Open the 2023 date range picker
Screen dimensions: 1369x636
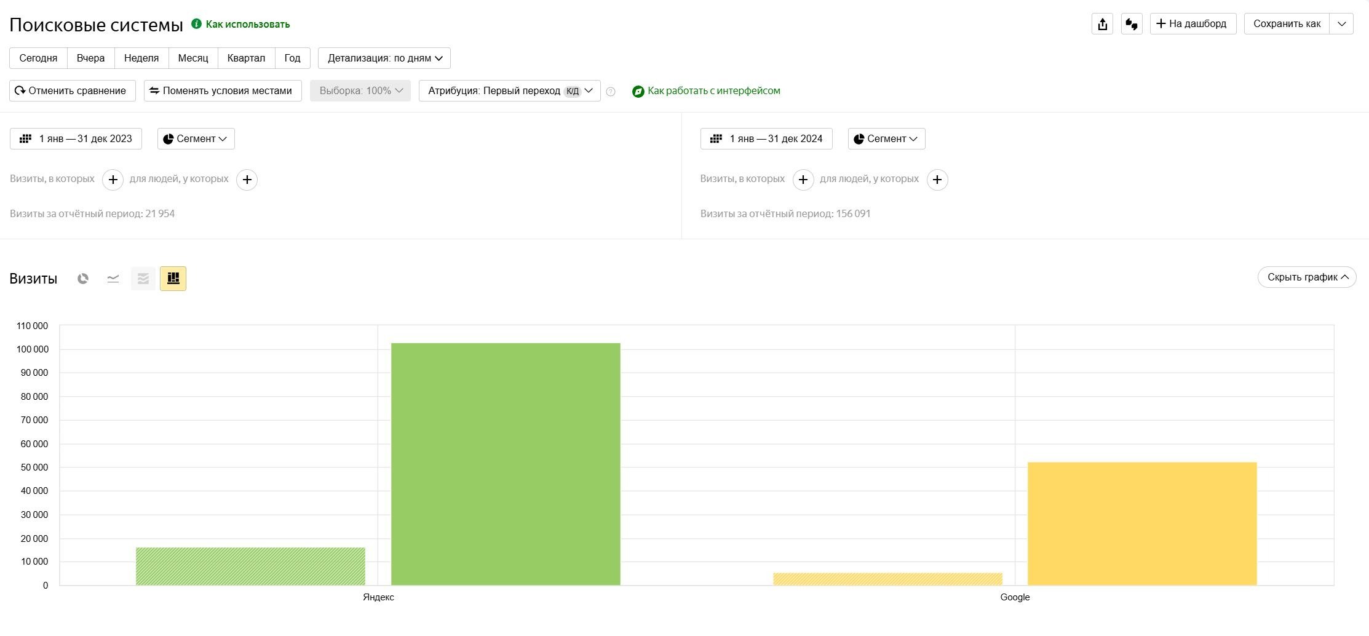click(76, 139)
